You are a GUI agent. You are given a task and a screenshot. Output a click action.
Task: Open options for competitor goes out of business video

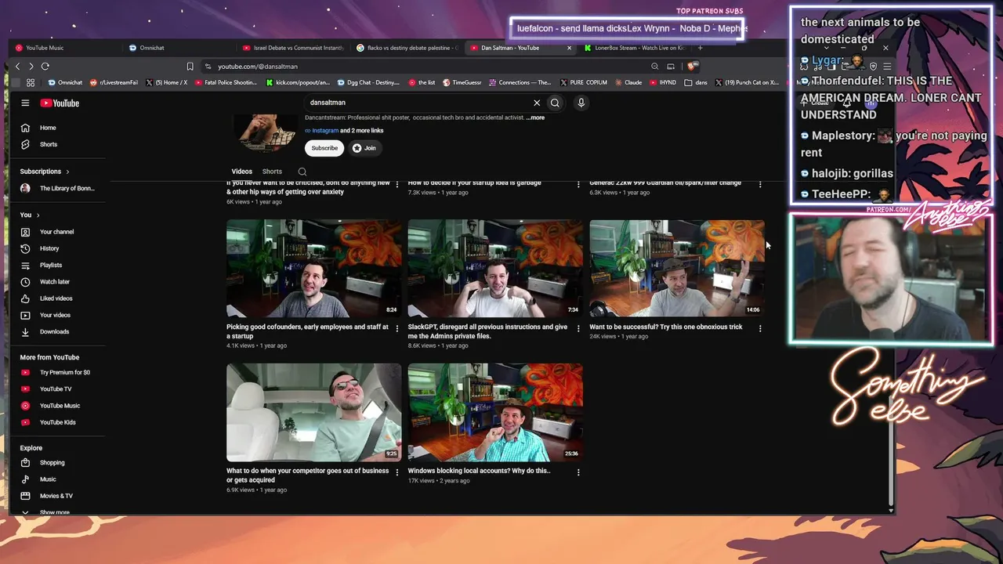[x=396, y=472]
